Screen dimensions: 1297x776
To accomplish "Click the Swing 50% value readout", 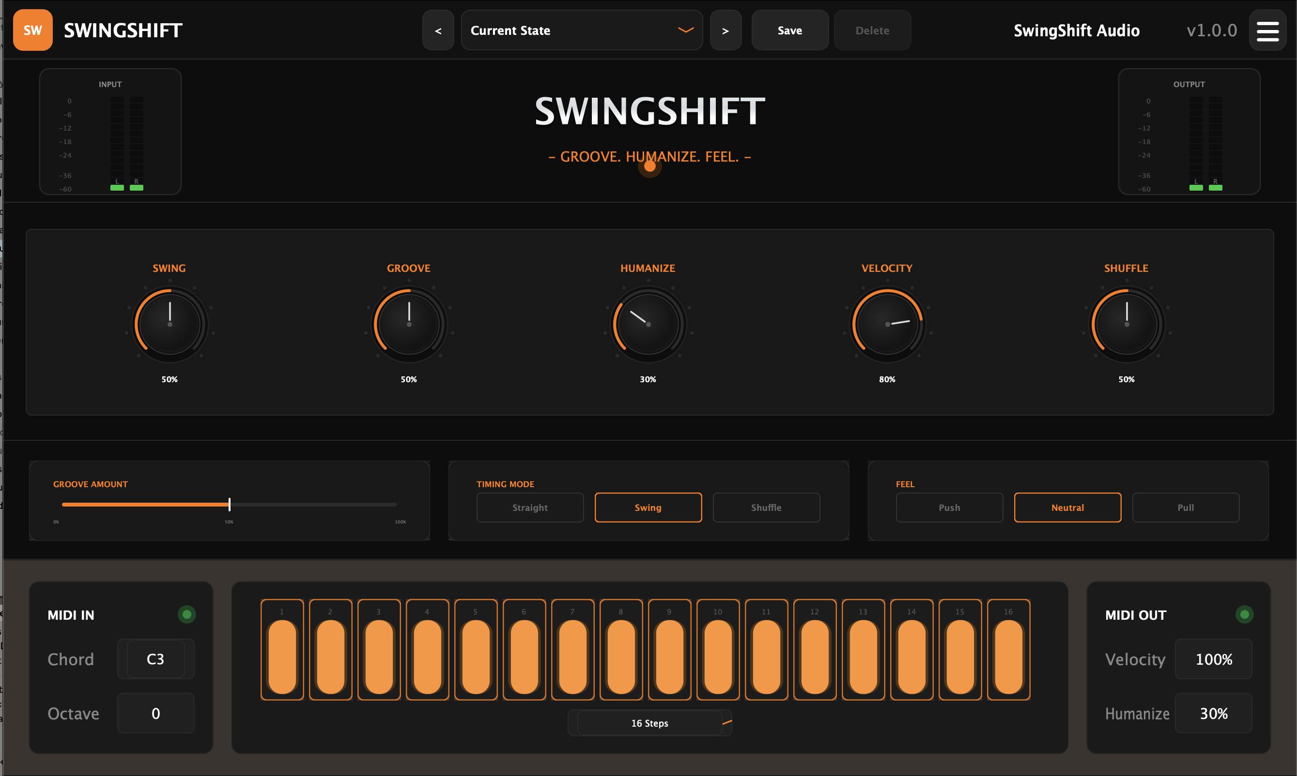I will coord(170,379).
